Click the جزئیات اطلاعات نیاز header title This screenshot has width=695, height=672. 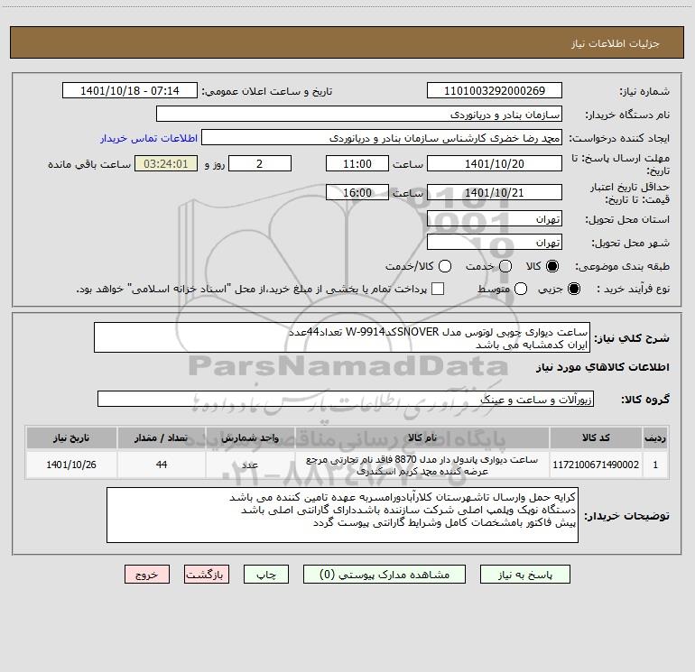(x=616, y=43)
